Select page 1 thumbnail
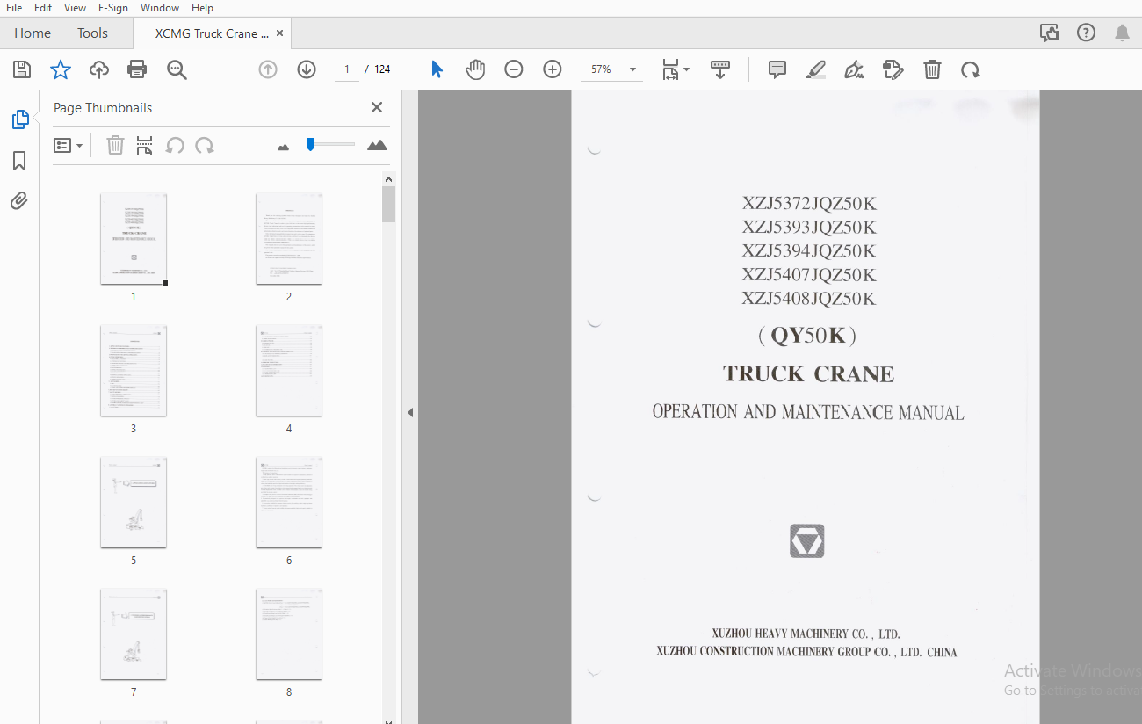The width and height of the screenshot is (1142, 724). click(134, 239)
